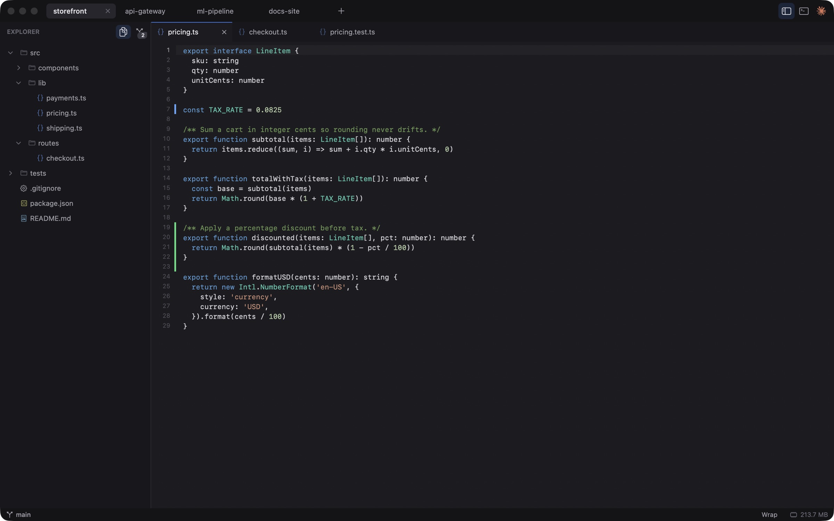Click the checkout.ts tab braces icon
Screen dimensions: 834x521
242,32
